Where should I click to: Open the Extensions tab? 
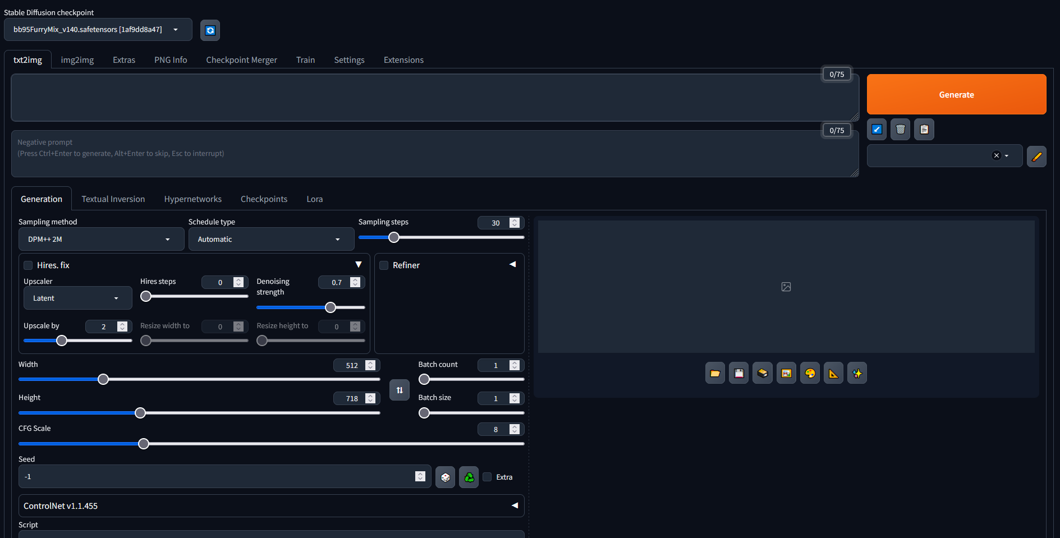click(x=403, y=60)
